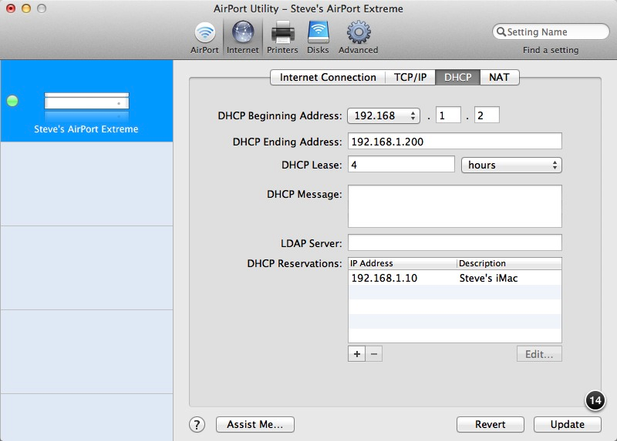Click the Update button
The height and width of the screenshot is (441, 617).
(568, 425)
